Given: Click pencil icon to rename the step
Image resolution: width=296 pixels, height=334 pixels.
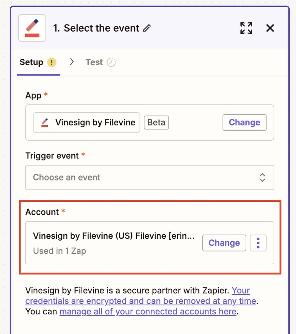Looking at the screenshot, I should (147, 28).
